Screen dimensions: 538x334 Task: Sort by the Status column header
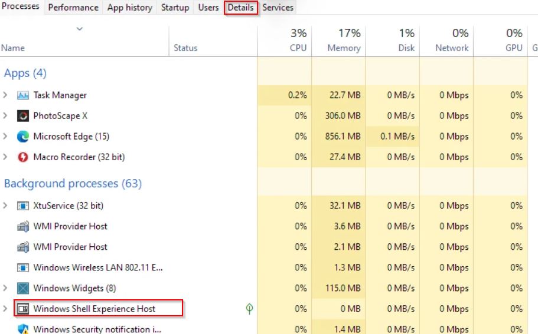(x=185, y=48)
